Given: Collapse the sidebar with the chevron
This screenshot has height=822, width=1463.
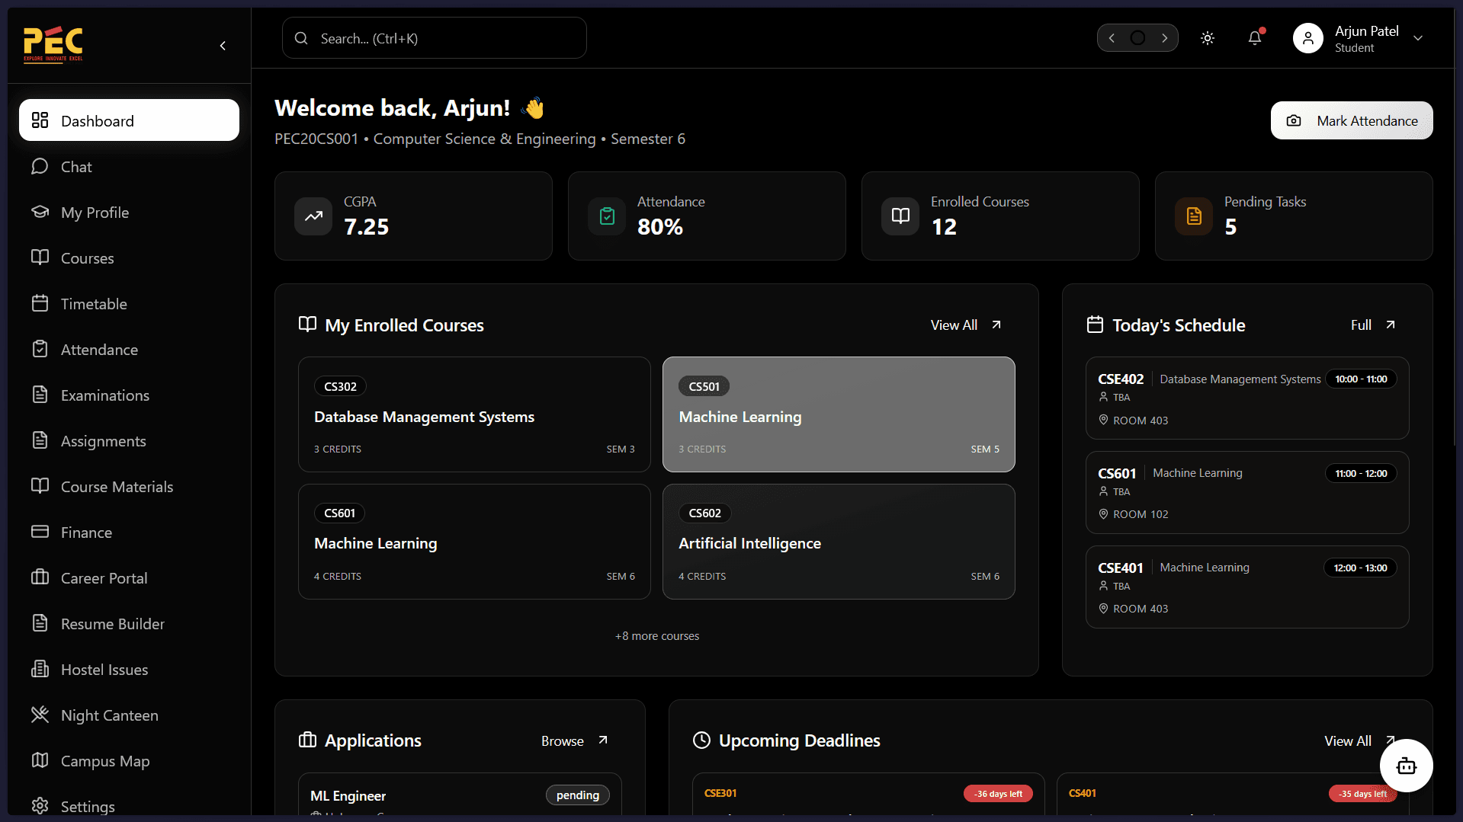Looking at the screenshot, I should click(x=223, y=46).
